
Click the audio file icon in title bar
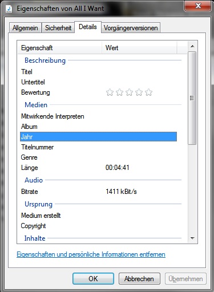tap(9, 9)
